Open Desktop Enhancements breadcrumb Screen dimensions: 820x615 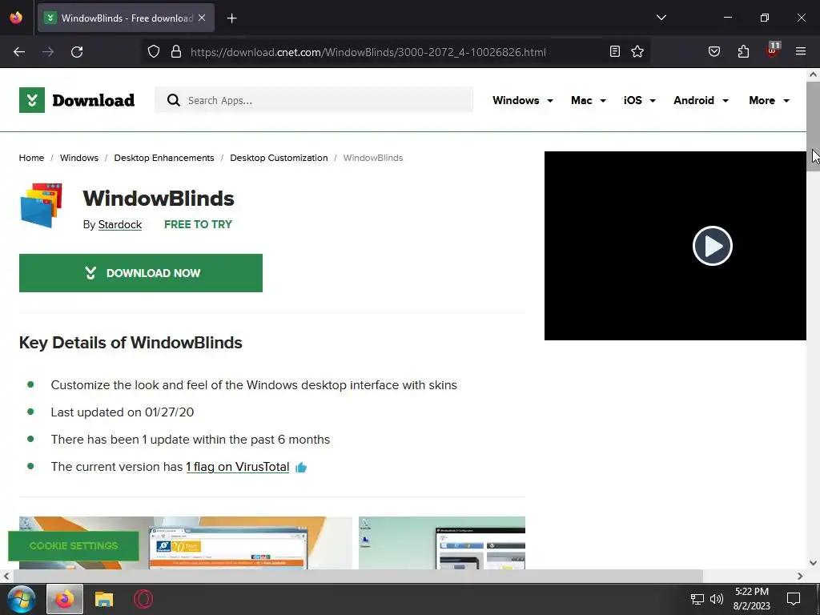pyautogui.click(x=164, y=158)
